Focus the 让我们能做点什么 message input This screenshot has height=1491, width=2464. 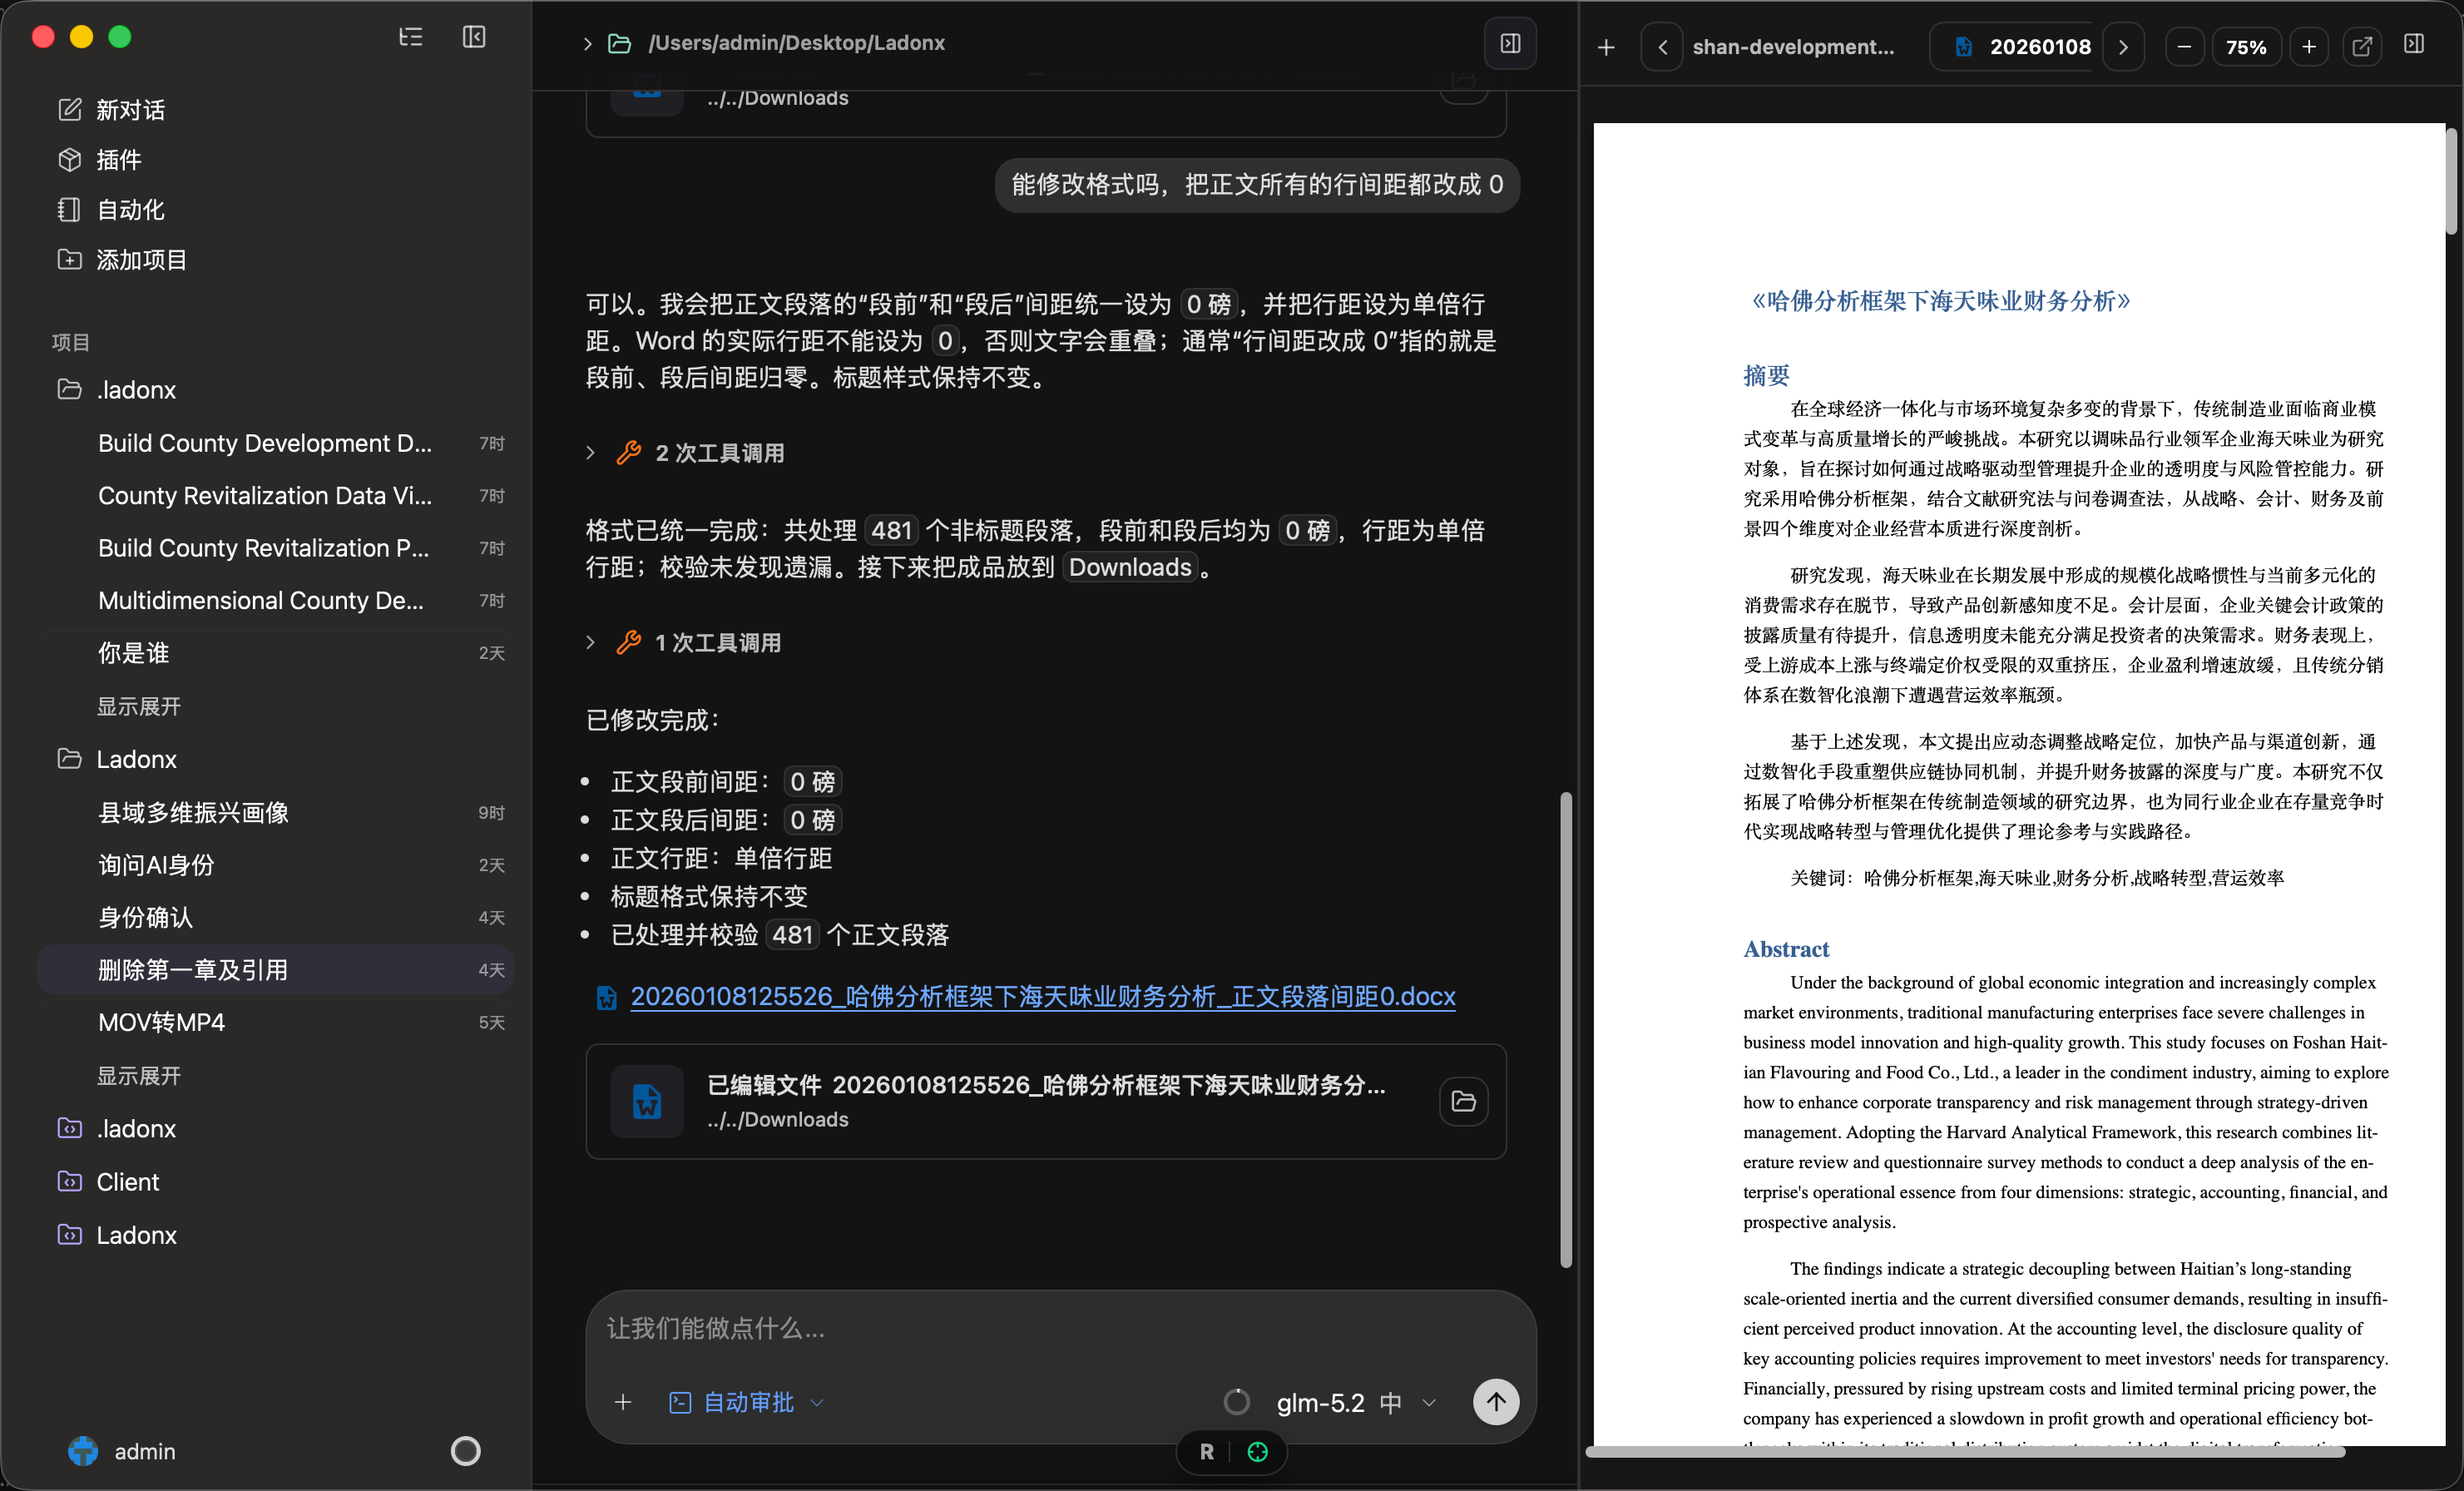[x=1060, y=1329]
